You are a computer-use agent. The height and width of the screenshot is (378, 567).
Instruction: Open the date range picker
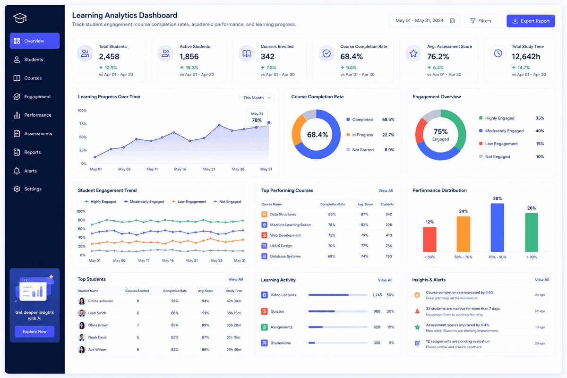425,21
